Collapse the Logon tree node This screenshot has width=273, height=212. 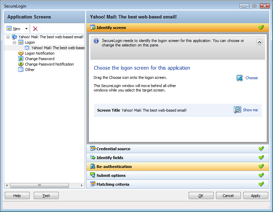pos(14,42)
